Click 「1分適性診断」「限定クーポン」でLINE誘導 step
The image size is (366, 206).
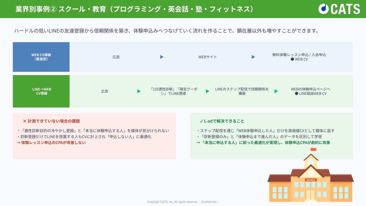pyautogui.click(x=173, y=91)
